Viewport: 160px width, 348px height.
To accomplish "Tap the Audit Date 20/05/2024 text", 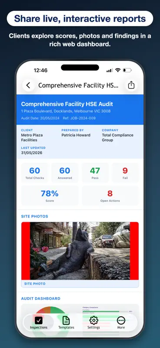I will [x=40, y=118].
